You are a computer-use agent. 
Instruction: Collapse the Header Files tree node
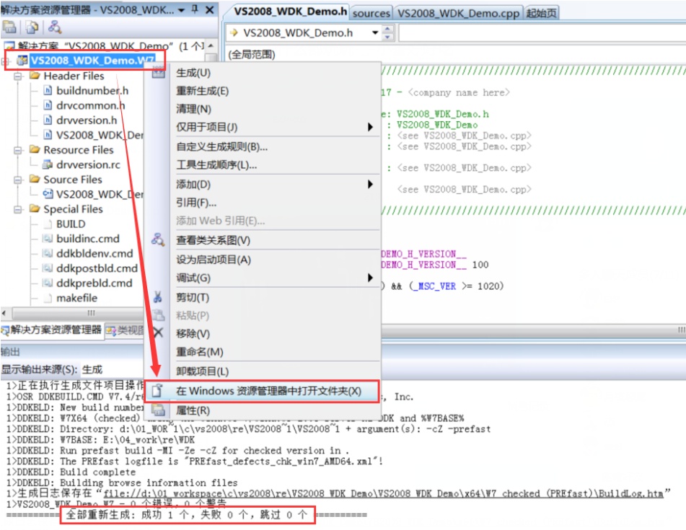18,76
